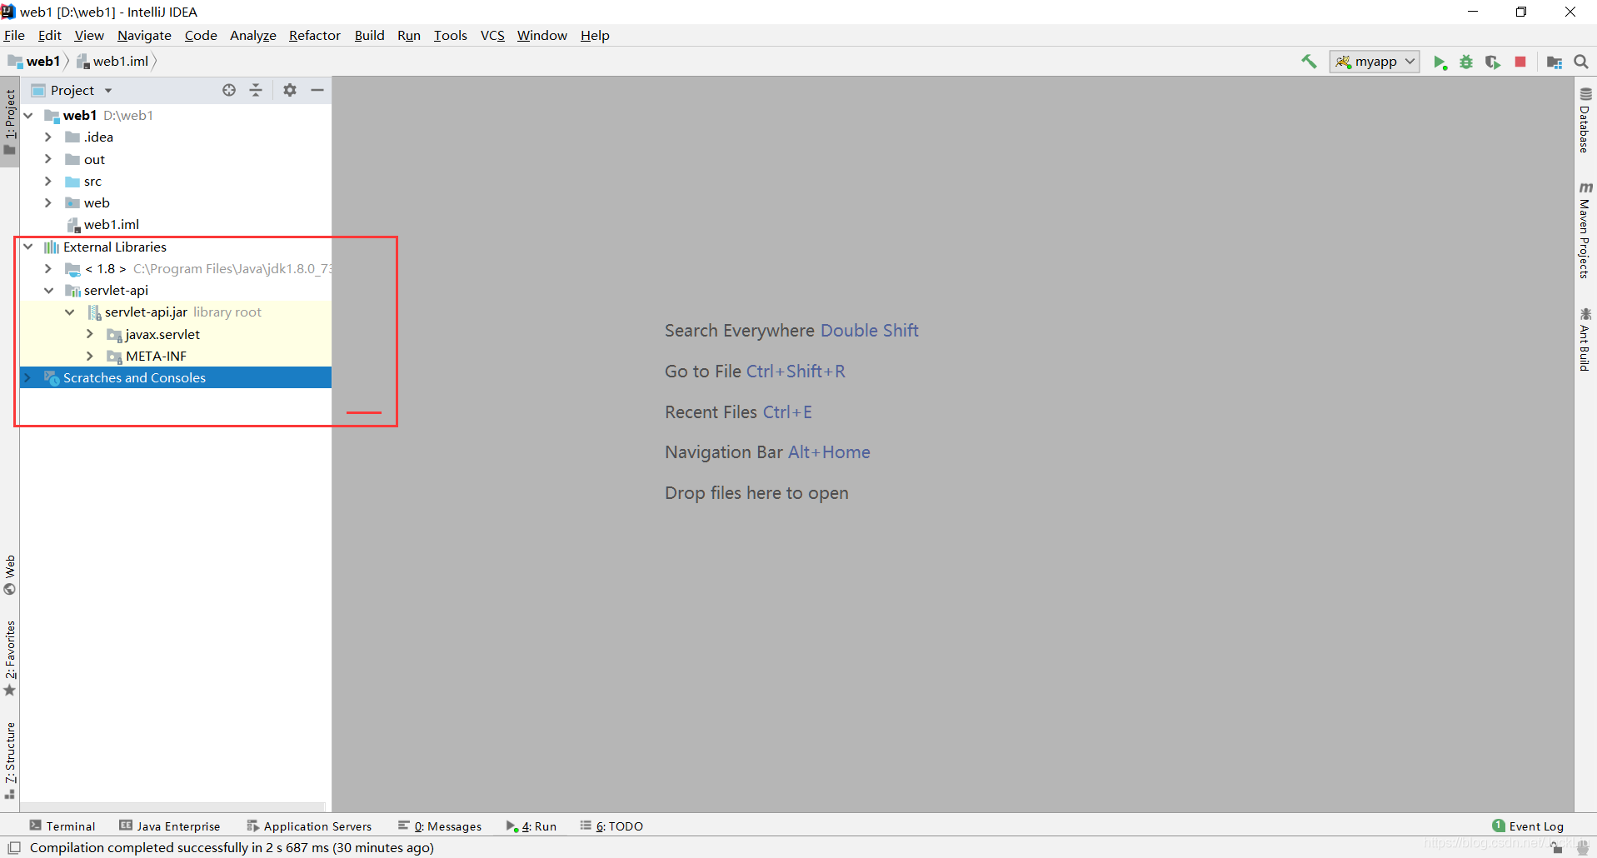Open the File menu
Viewport: 1597px width, 858px height.
tap(14, 35)
